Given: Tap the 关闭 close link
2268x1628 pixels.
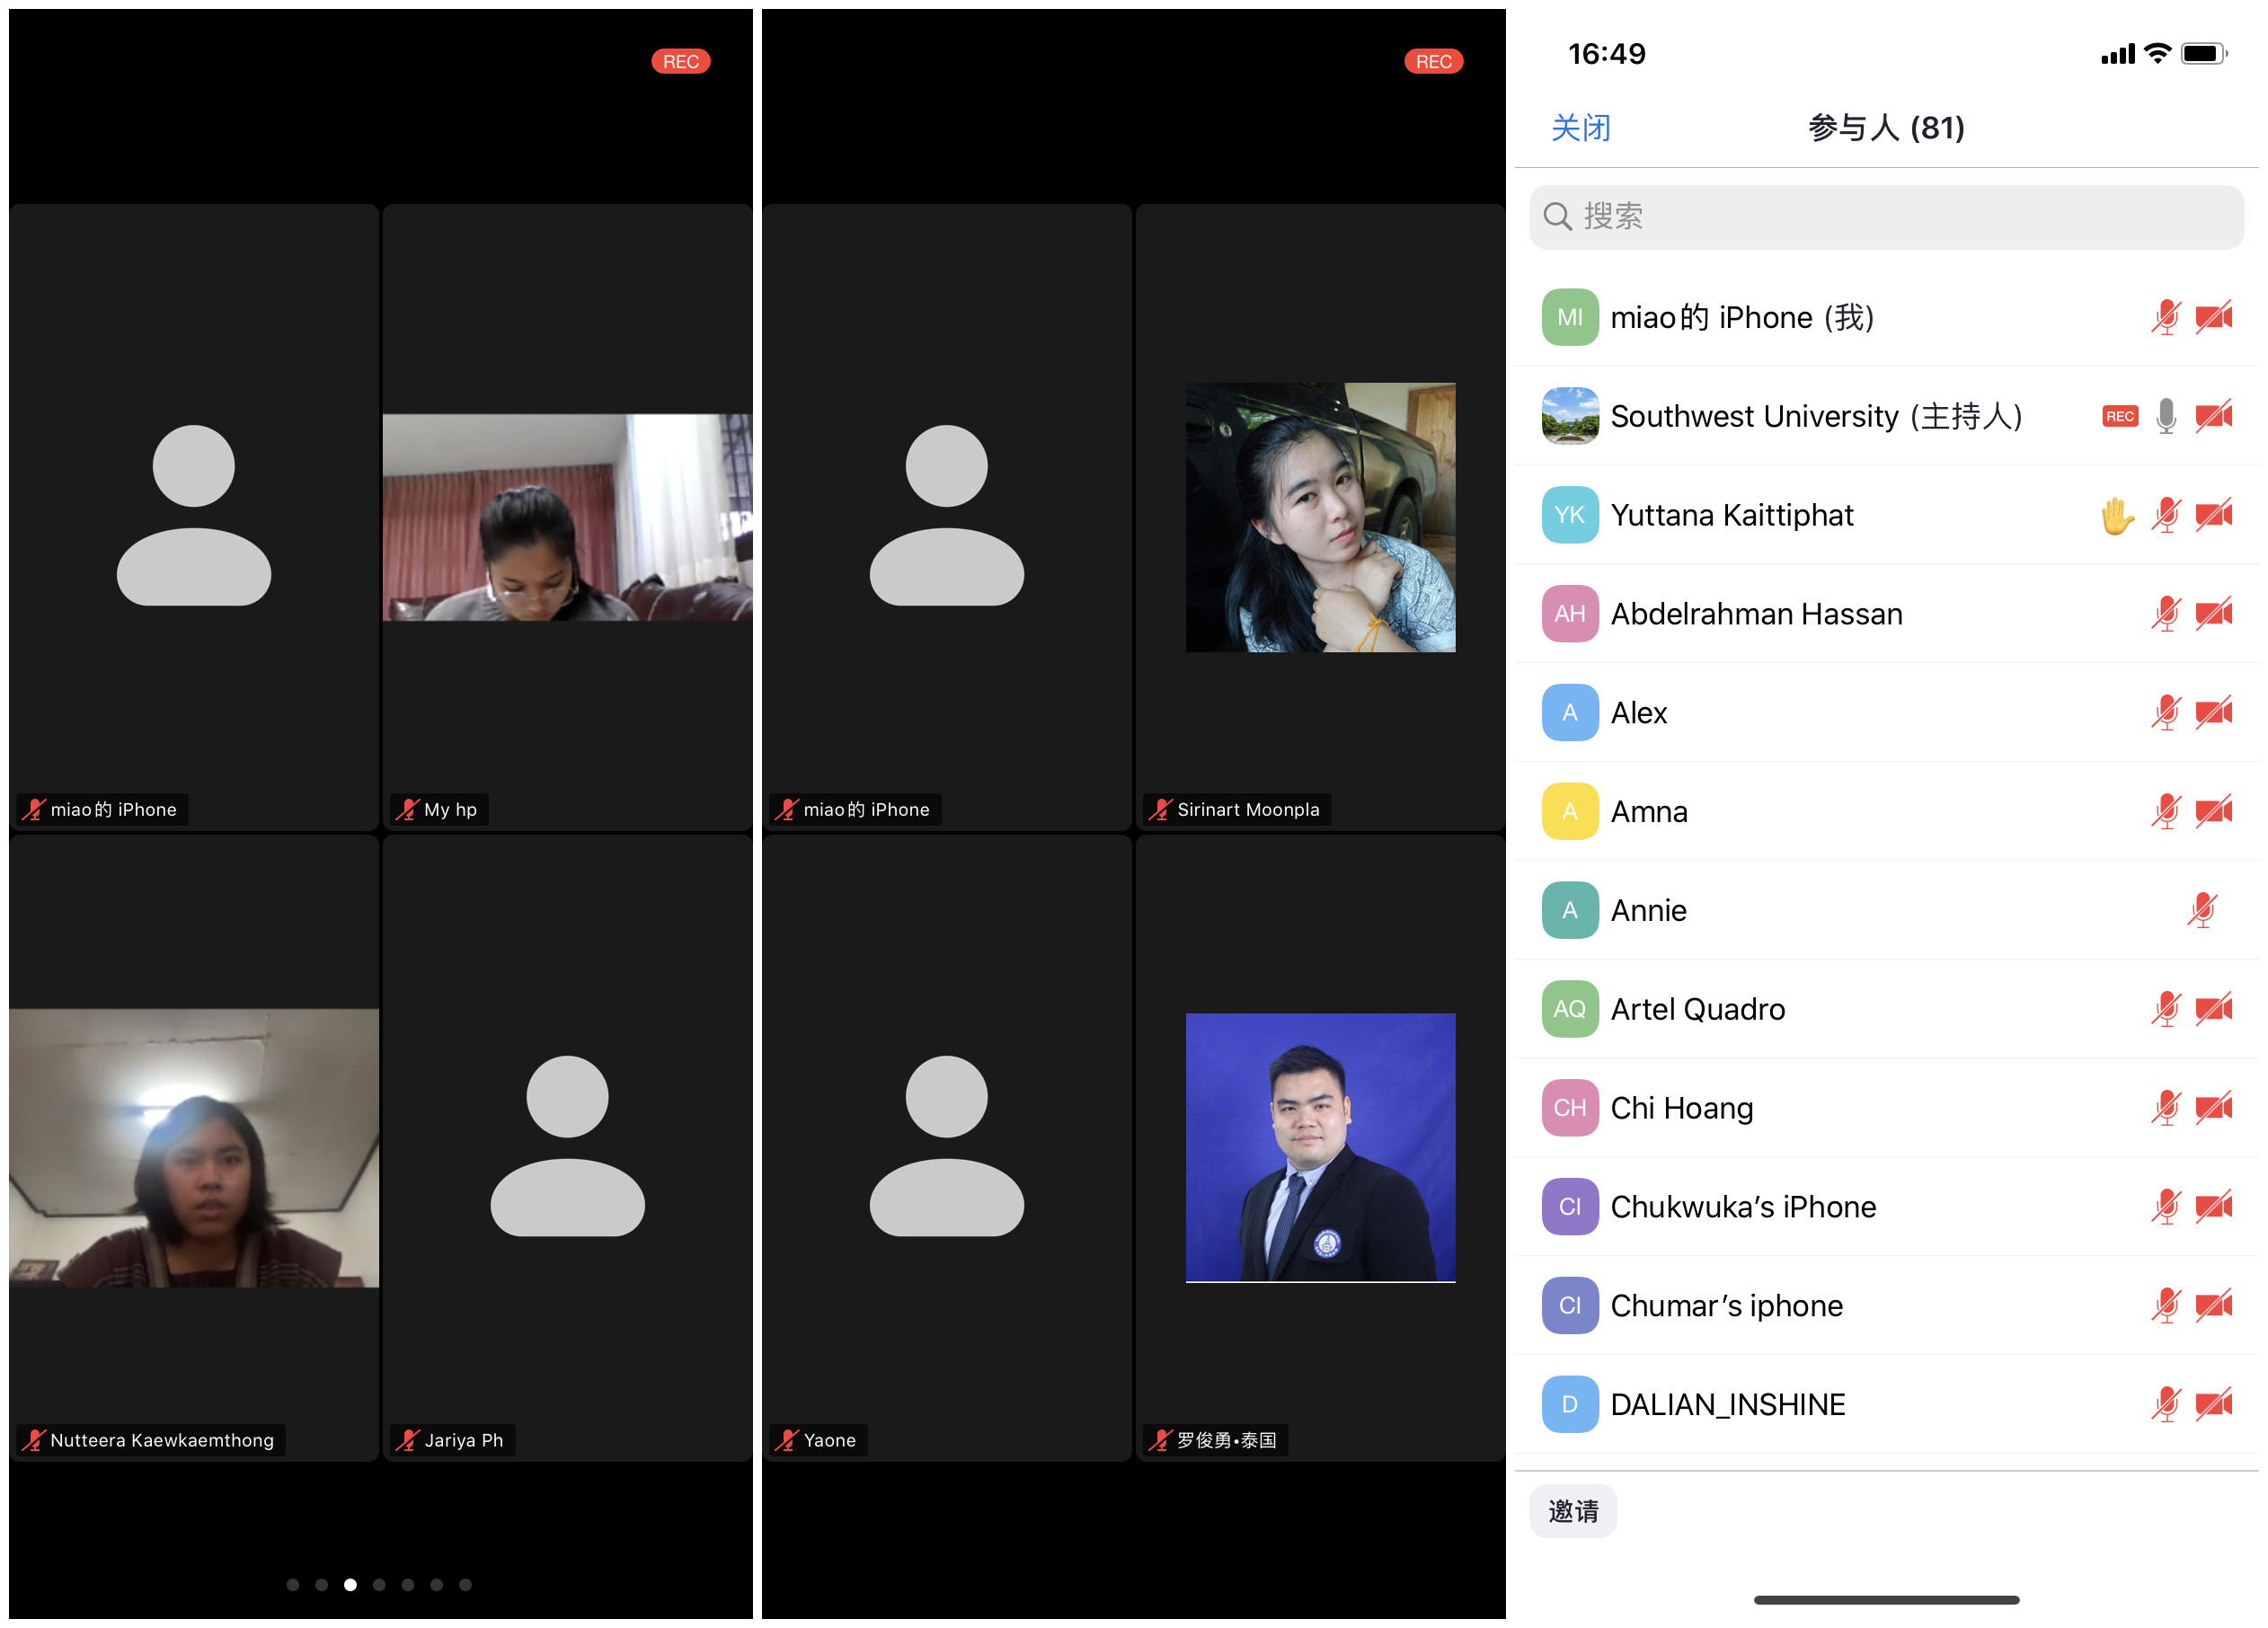Looking at the screenshot, I should (x=1580, y=128).
